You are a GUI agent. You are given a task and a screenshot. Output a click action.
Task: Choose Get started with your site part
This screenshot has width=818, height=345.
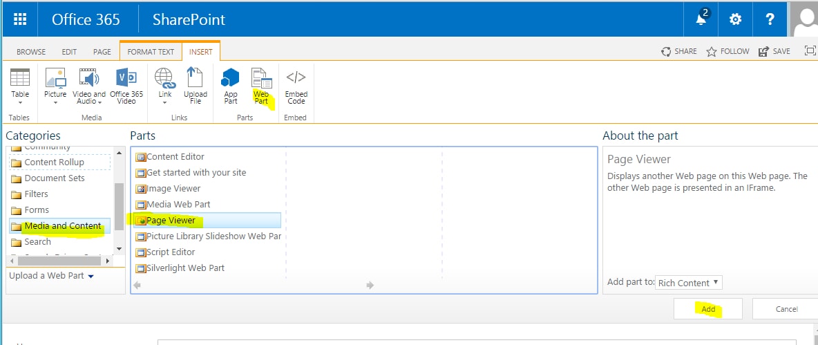[x=191, y=172]
